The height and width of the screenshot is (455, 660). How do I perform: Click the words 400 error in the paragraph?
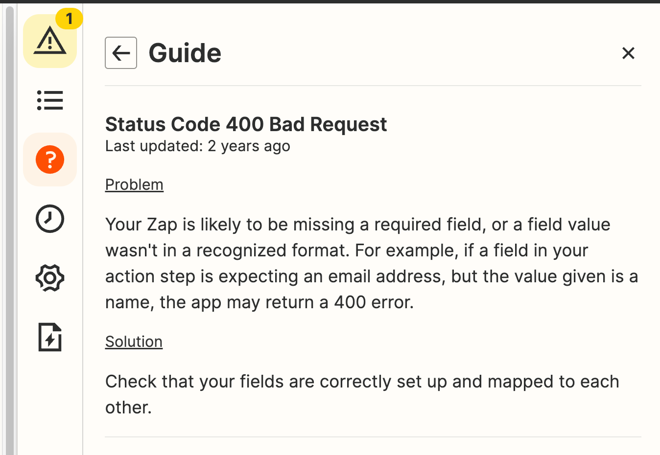374,302
